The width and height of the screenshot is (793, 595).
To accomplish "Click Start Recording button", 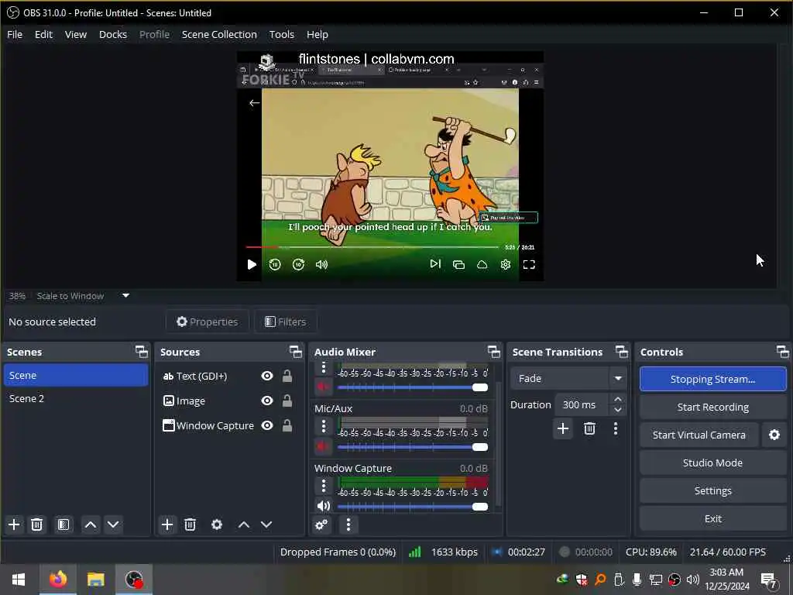I will coord(712,408).
